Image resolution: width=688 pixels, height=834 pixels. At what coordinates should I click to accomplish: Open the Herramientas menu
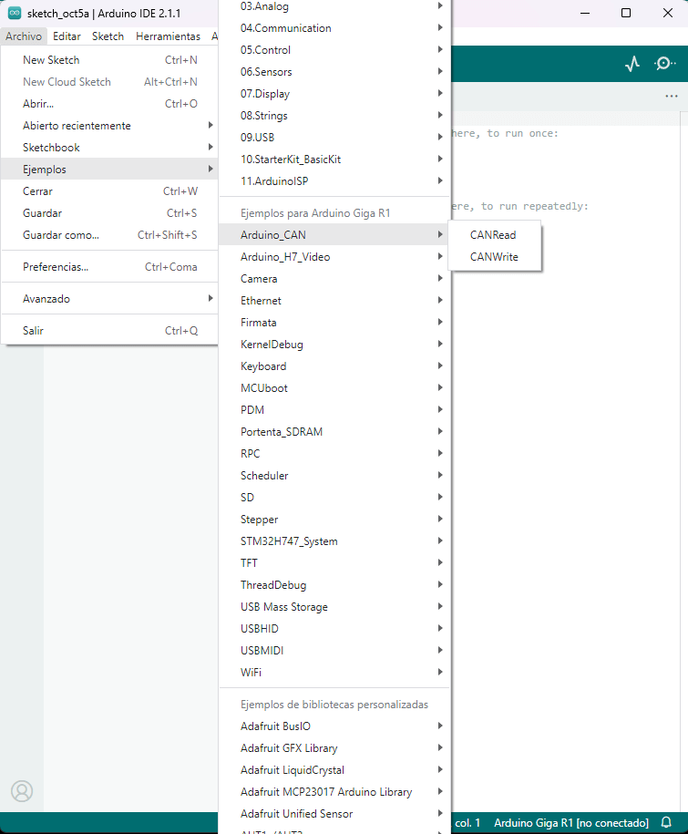point(168,36)
